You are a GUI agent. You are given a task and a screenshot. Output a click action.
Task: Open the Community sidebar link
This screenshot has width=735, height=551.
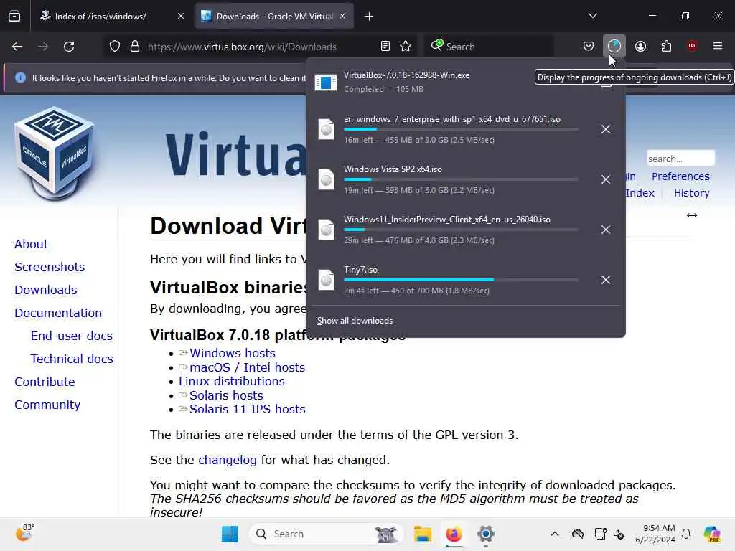[x=47, y=405]
